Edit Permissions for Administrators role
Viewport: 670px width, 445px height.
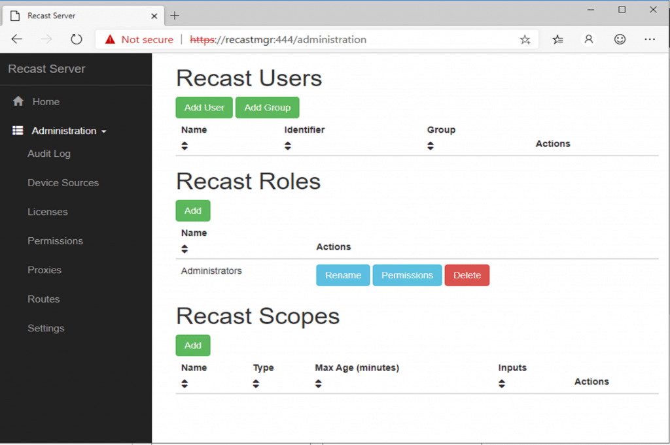point(407,275)
